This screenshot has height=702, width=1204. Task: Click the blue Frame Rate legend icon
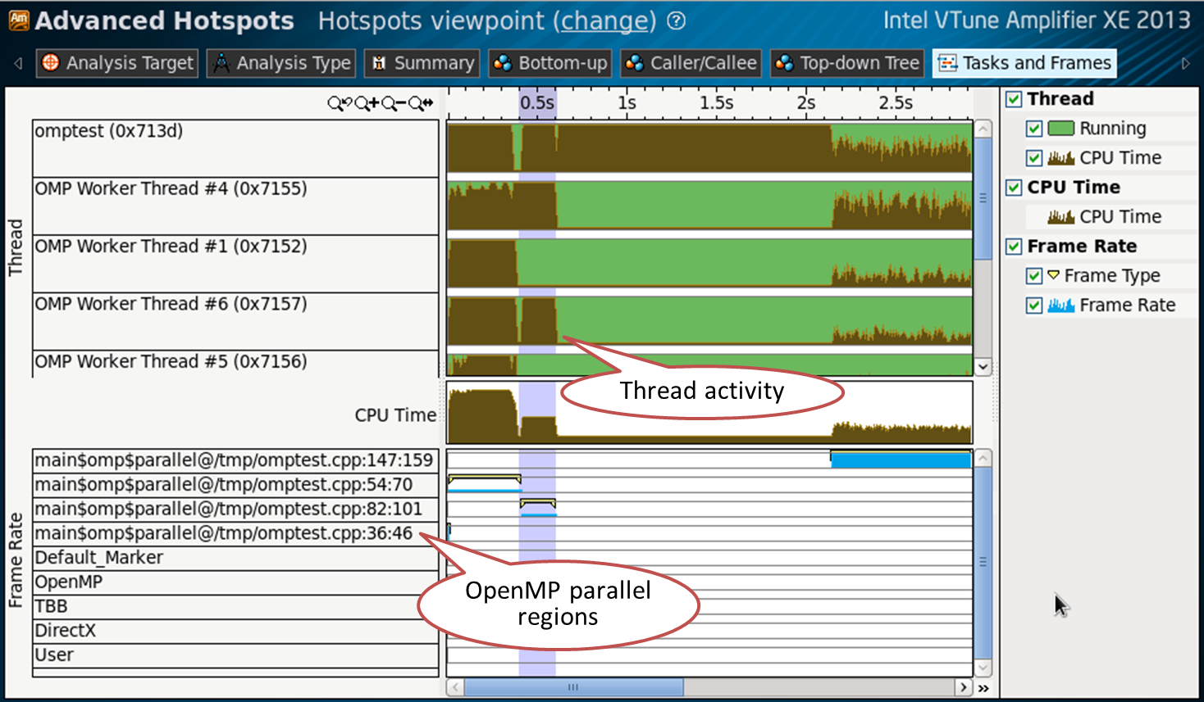tap(1061, 305)
